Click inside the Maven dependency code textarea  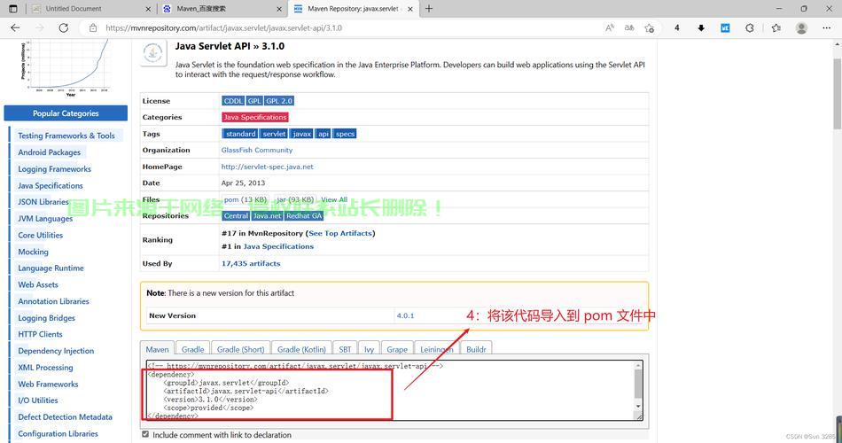[x=389, y=391]
